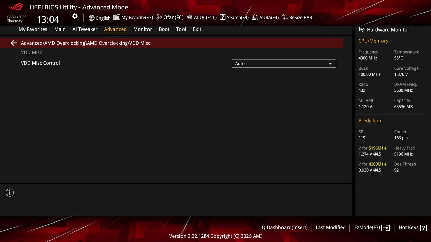Viewport: 431px width, 242px height.
Task: Open Q-Dashboard overview
Action: [285, 227]
